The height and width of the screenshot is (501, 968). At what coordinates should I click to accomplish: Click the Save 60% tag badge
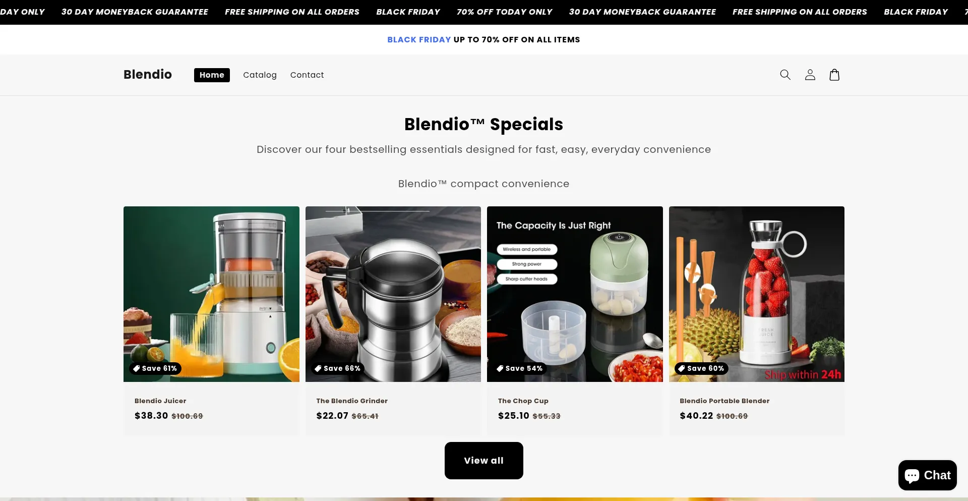[x=701, y=368]
